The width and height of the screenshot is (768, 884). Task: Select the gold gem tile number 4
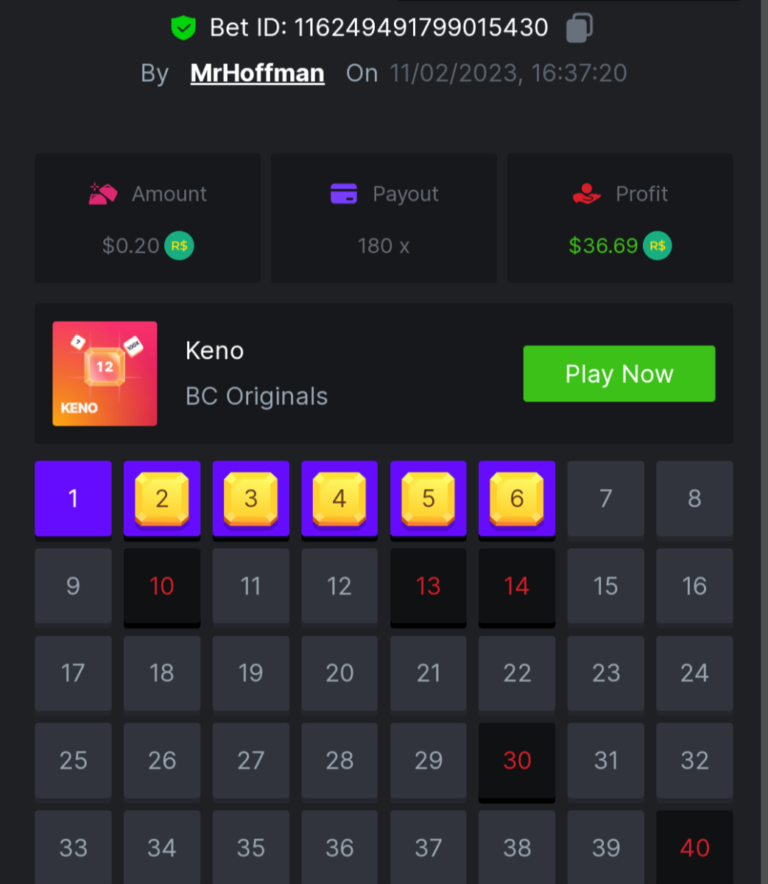tap(339, 499)
